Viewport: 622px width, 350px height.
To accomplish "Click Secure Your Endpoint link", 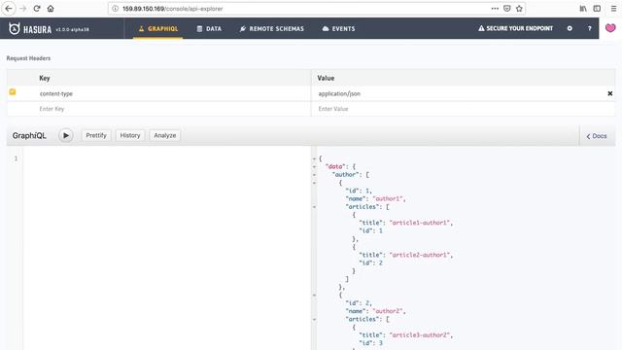I will (x=515, y=28).
